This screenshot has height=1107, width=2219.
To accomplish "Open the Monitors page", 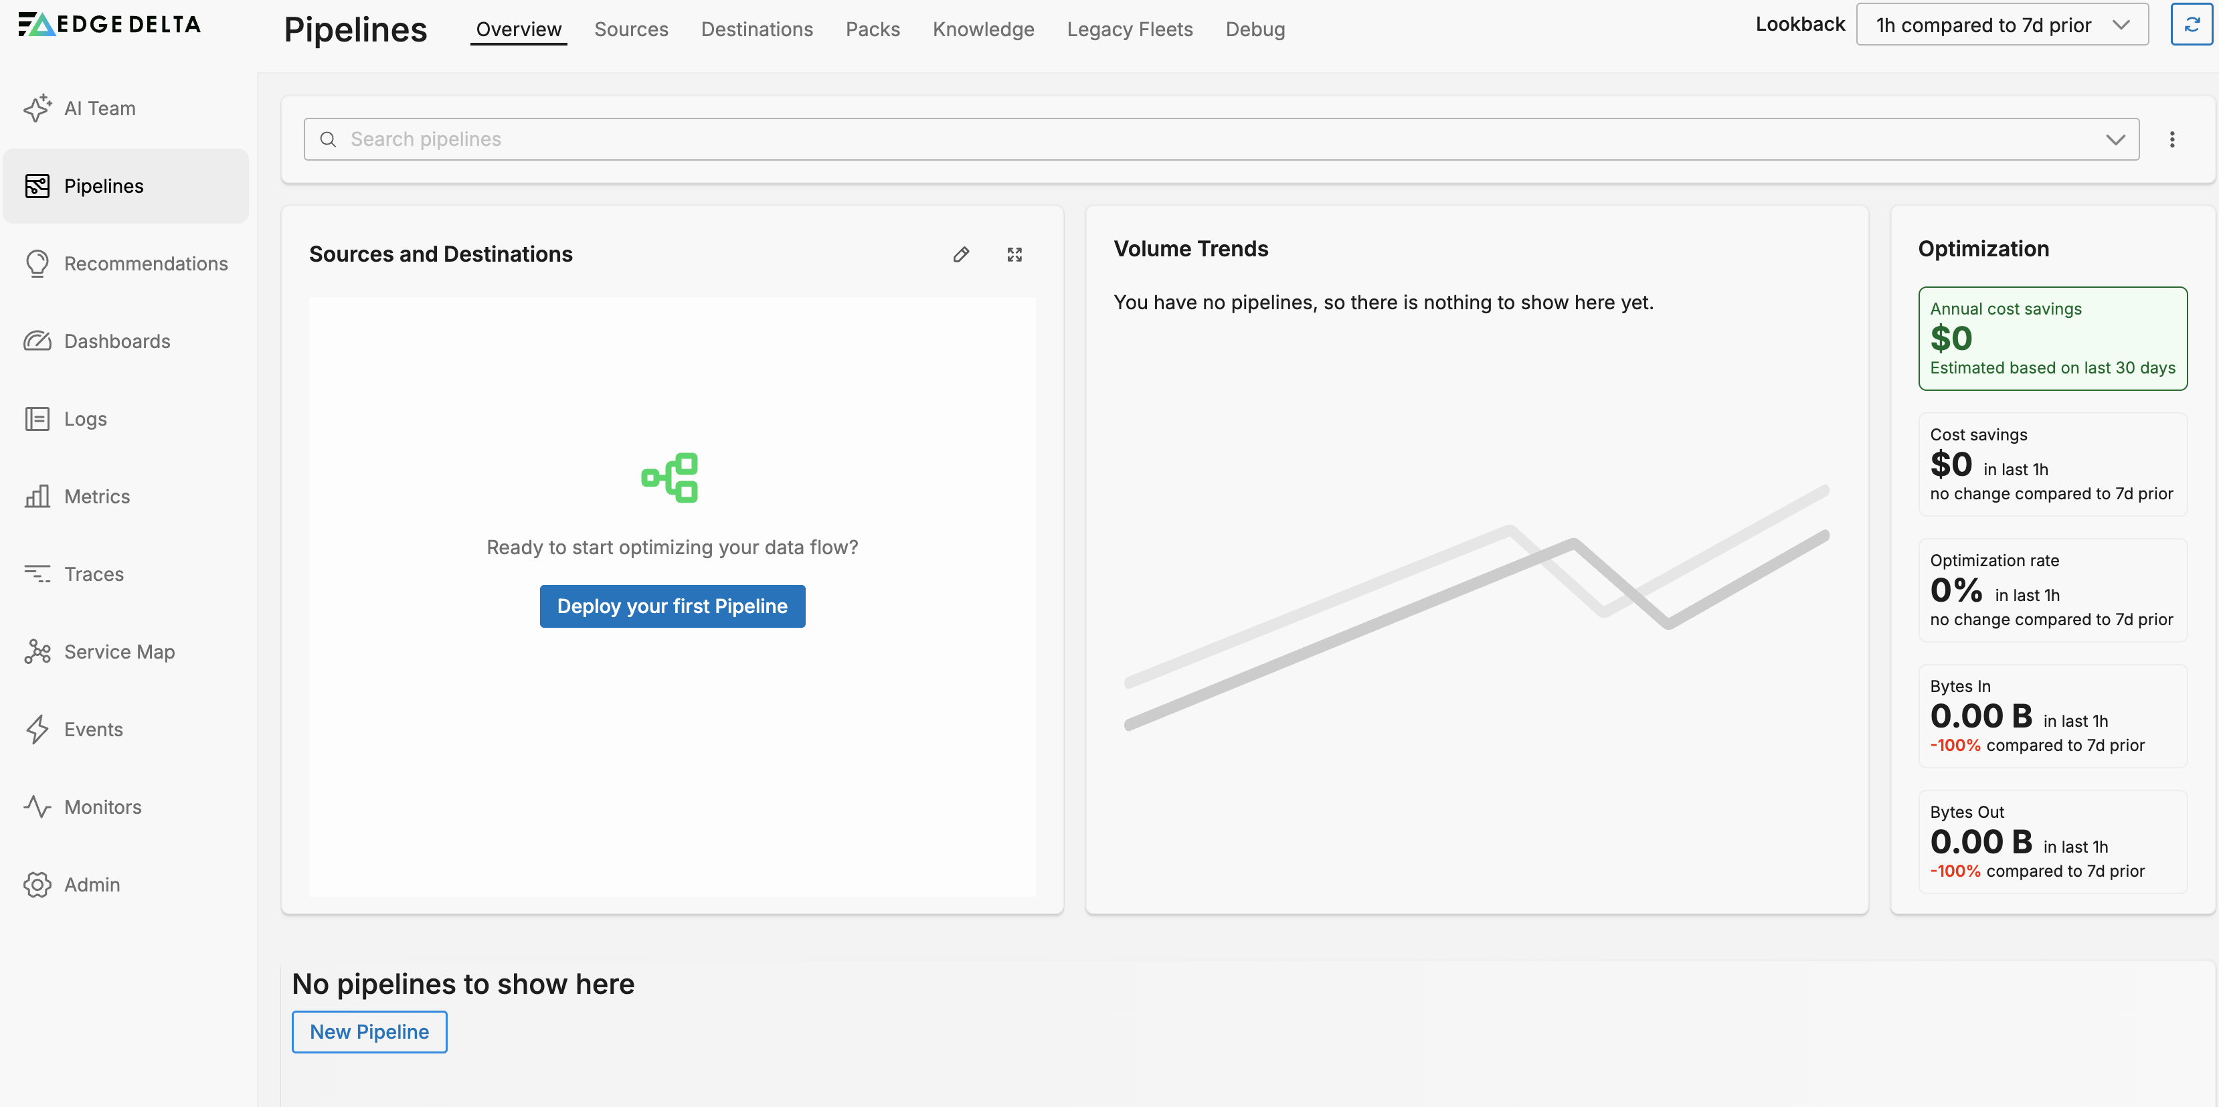I will [102, 806].
